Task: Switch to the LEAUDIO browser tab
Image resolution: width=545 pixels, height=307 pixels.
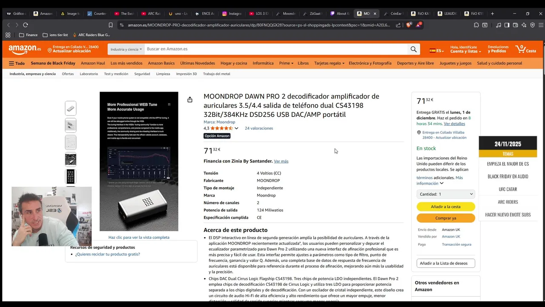Action: click(x=447, y=14)
